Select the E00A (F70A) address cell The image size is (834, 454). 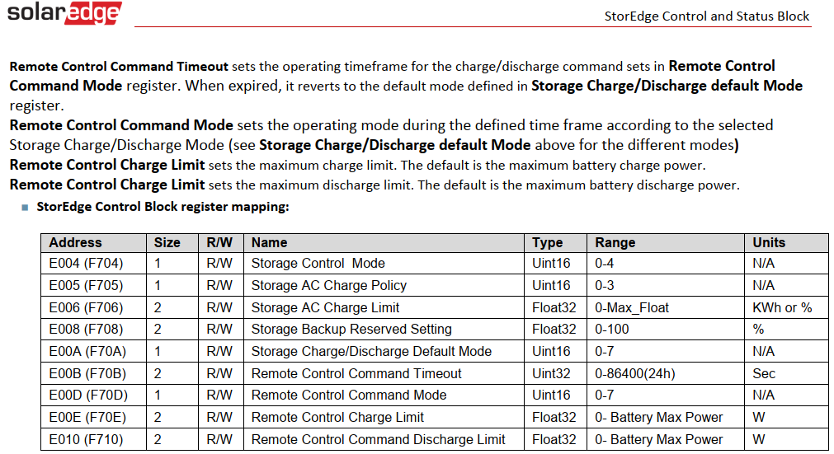pyautogui.click(x=85, y=352)
